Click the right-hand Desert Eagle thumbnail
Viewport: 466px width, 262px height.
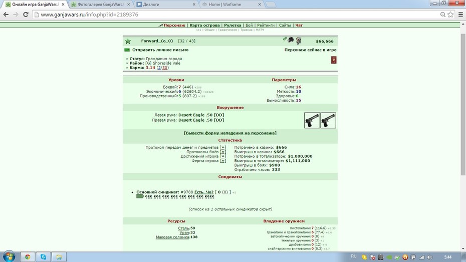click(328, 120)
